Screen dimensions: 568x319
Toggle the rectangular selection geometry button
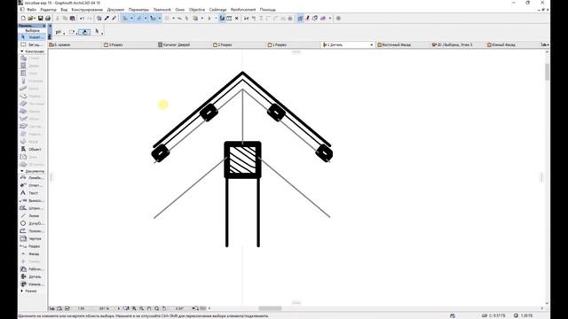pyautogui.click(x=72, y=32)
